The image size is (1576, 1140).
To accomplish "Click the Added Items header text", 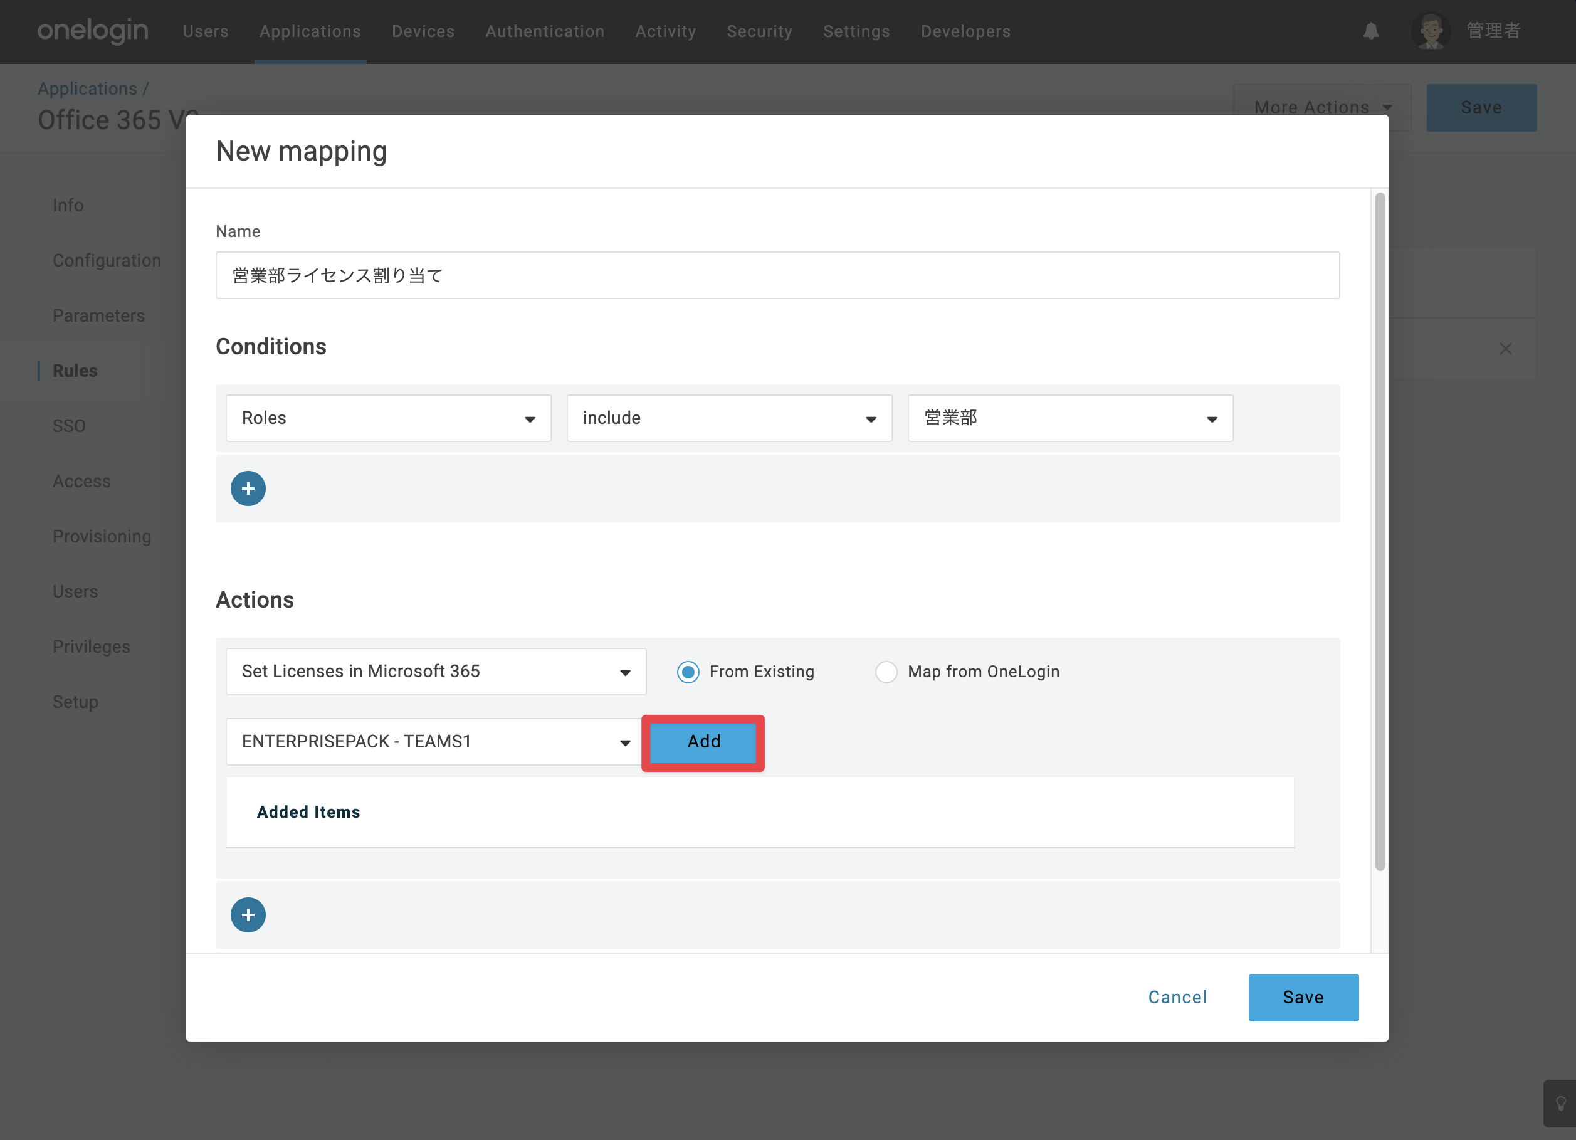I will pyautogui.click(x=308, y=812).
